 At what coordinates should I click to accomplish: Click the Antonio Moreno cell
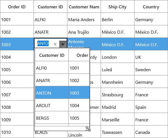84,43
